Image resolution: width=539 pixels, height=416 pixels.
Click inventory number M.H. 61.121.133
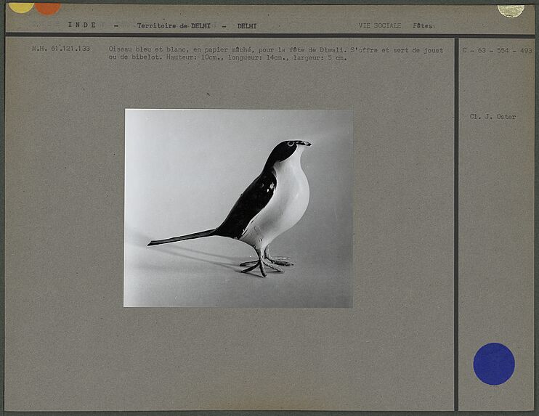tap(61, 49)
